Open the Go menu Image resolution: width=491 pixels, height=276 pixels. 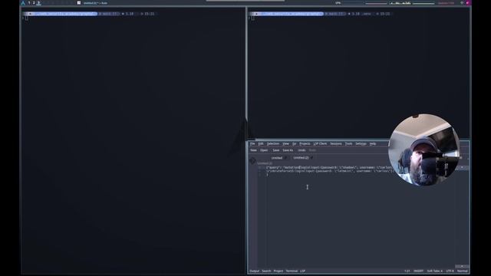pyautogui.click(x=294, y=143)
